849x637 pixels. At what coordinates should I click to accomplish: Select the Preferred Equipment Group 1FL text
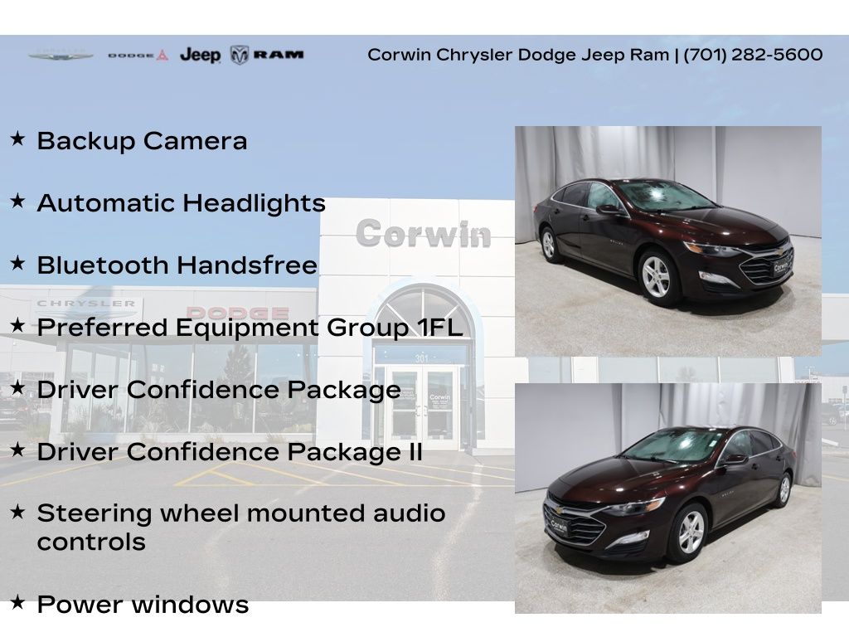click(250, 328)
